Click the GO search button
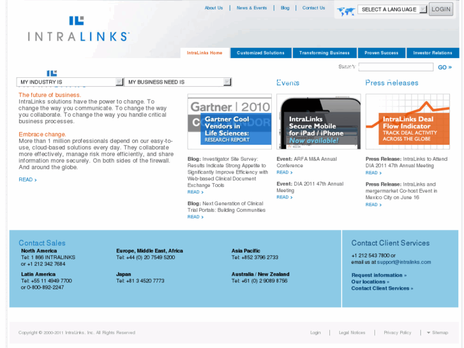 (445, 67)
